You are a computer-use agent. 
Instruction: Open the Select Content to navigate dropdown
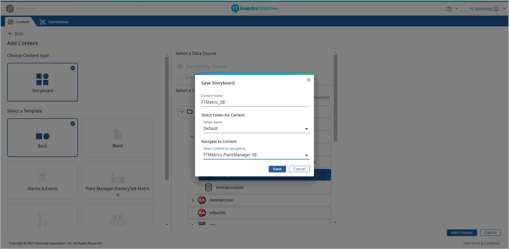pos(256,155)
